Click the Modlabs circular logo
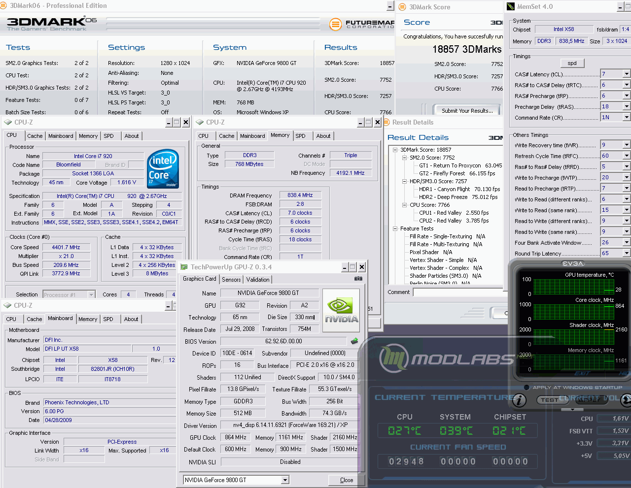Screen dimensions: 631x488 pyautogui.click(x=393, y=358)
